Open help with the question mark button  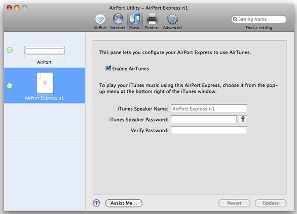(96, 203)
